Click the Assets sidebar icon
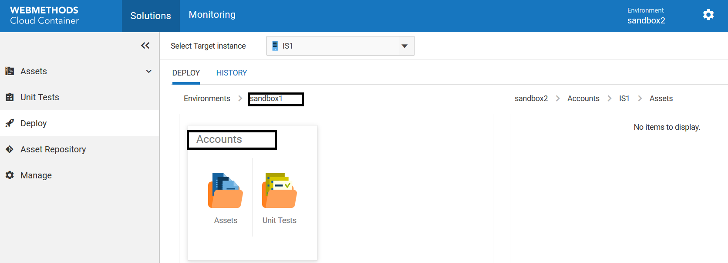 click(10, 71)
